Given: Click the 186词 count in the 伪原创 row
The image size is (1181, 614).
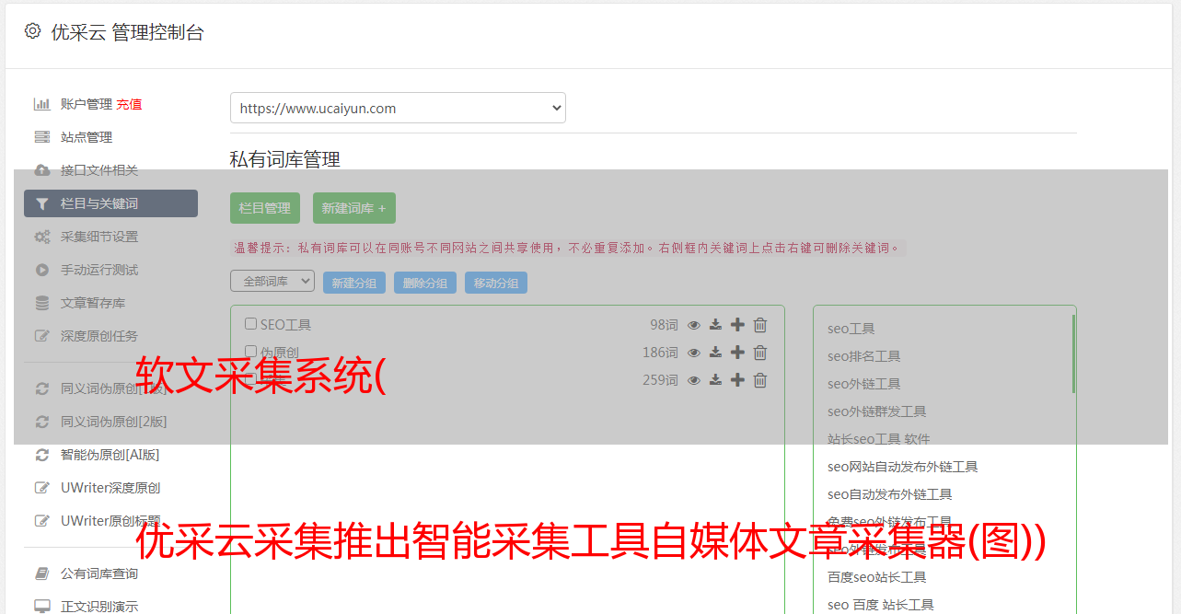Looking at the screenshot, I should tap(660, 353).
